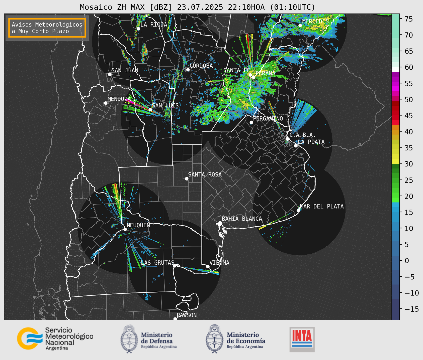Click the MENDOZA city marker dot
This screenshot has height=360, width=423.
point(106,103)
